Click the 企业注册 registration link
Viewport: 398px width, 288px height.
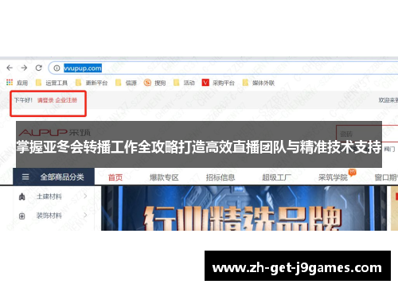coord(66,100)
